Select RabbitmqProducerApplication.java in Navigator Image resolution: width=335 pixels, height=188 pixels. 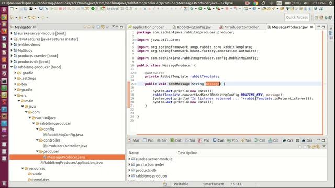(73, 163)
